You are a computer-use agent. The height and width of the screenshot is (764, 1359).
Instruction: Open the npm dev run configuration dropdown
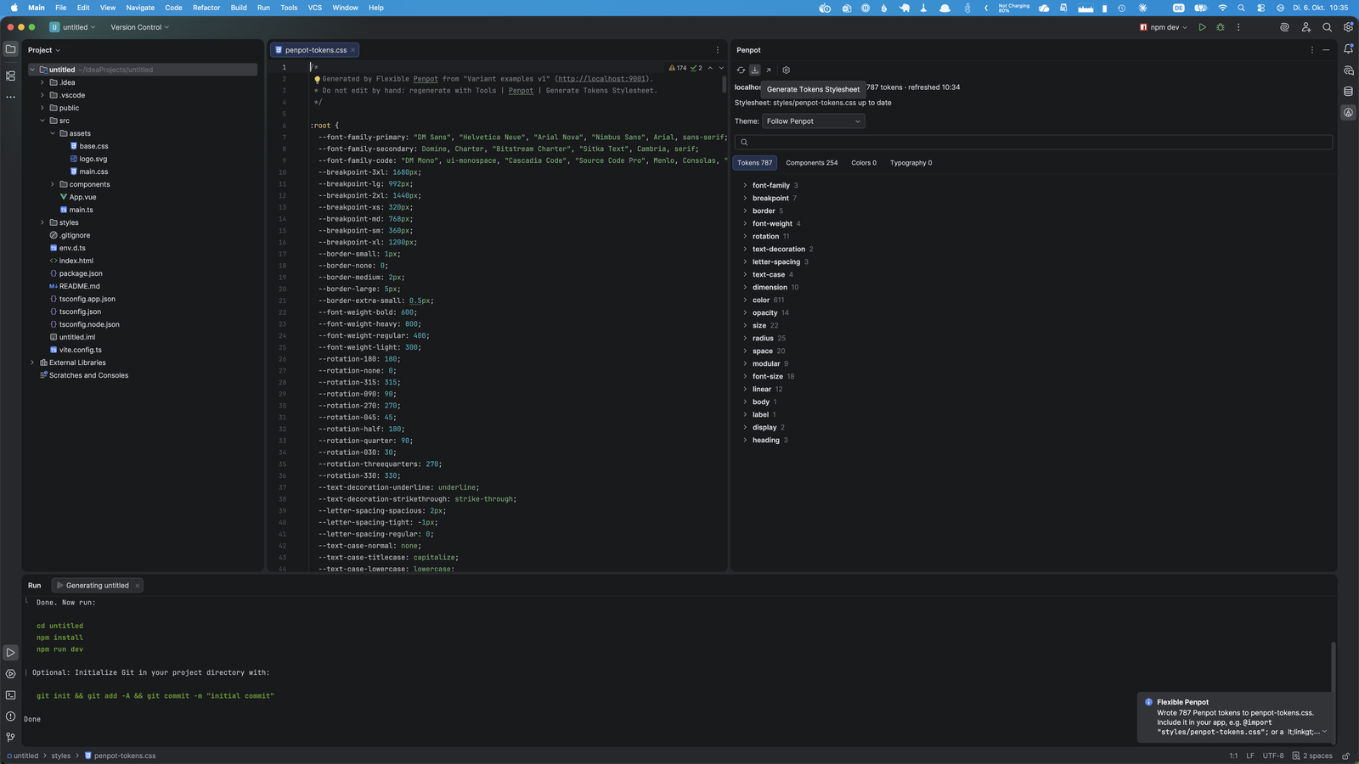coord(1164,27)
